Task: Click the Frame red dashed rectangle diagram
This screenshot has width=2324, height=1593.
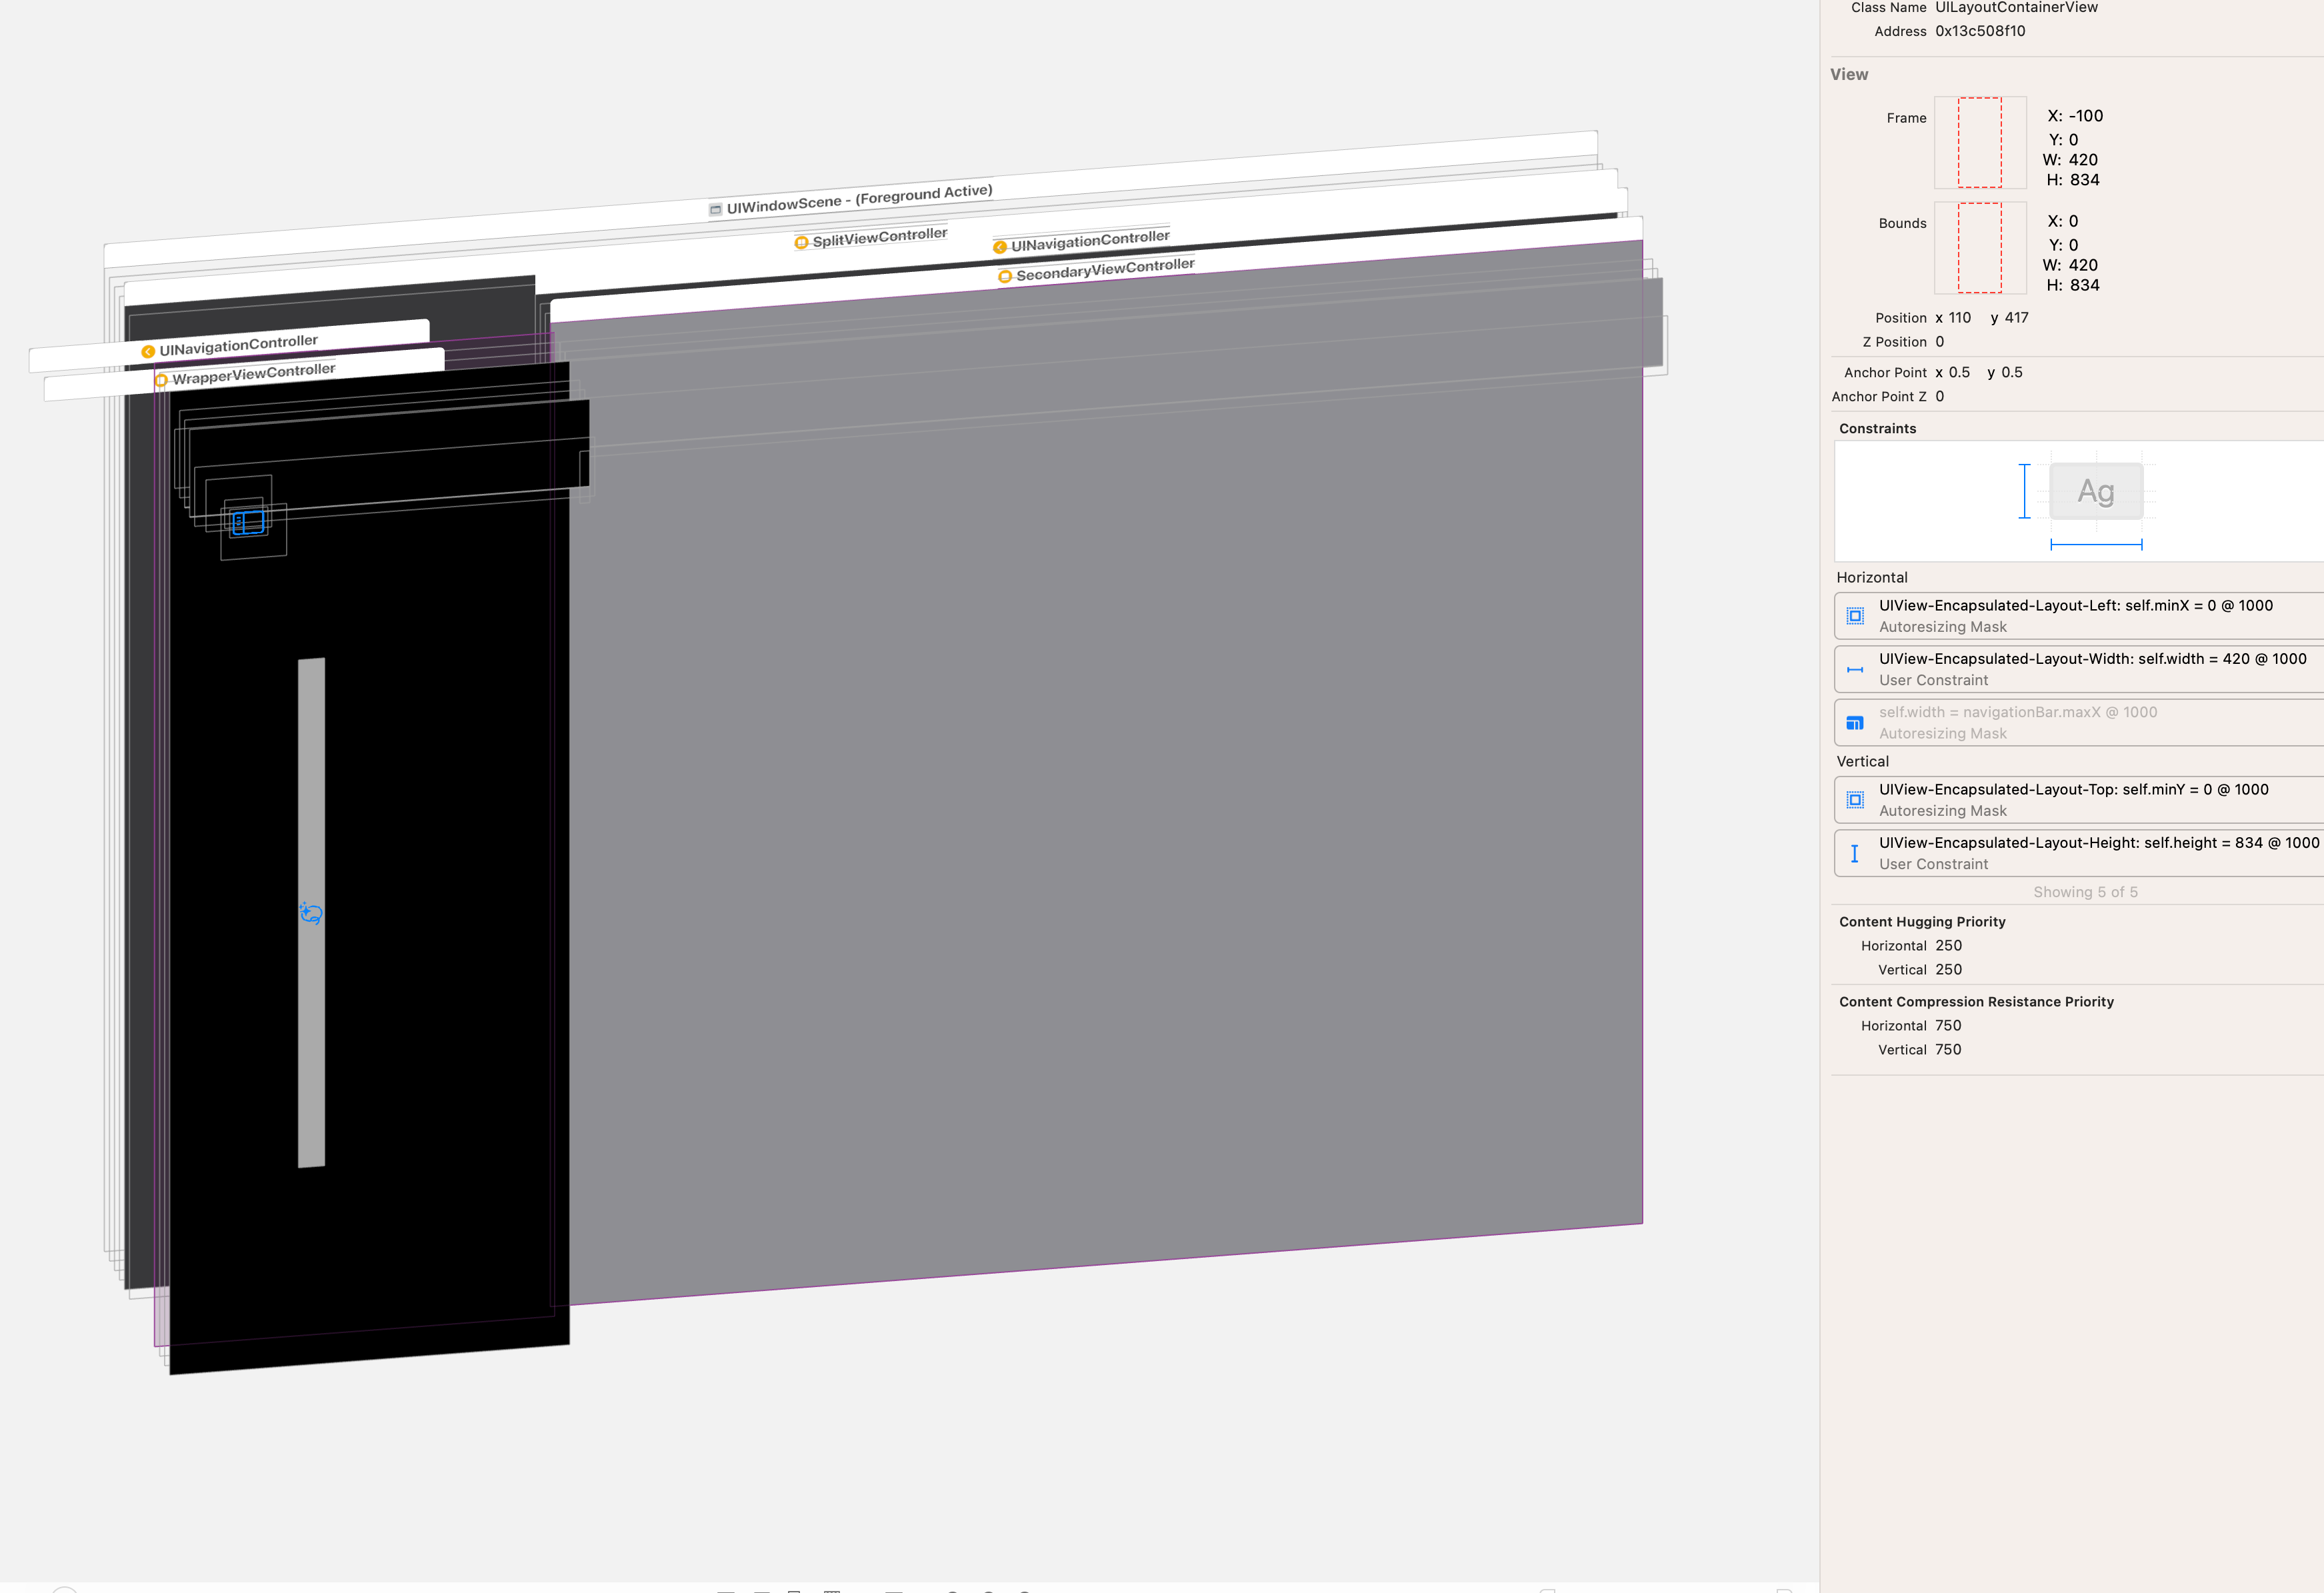Action: pos(1979,142)
